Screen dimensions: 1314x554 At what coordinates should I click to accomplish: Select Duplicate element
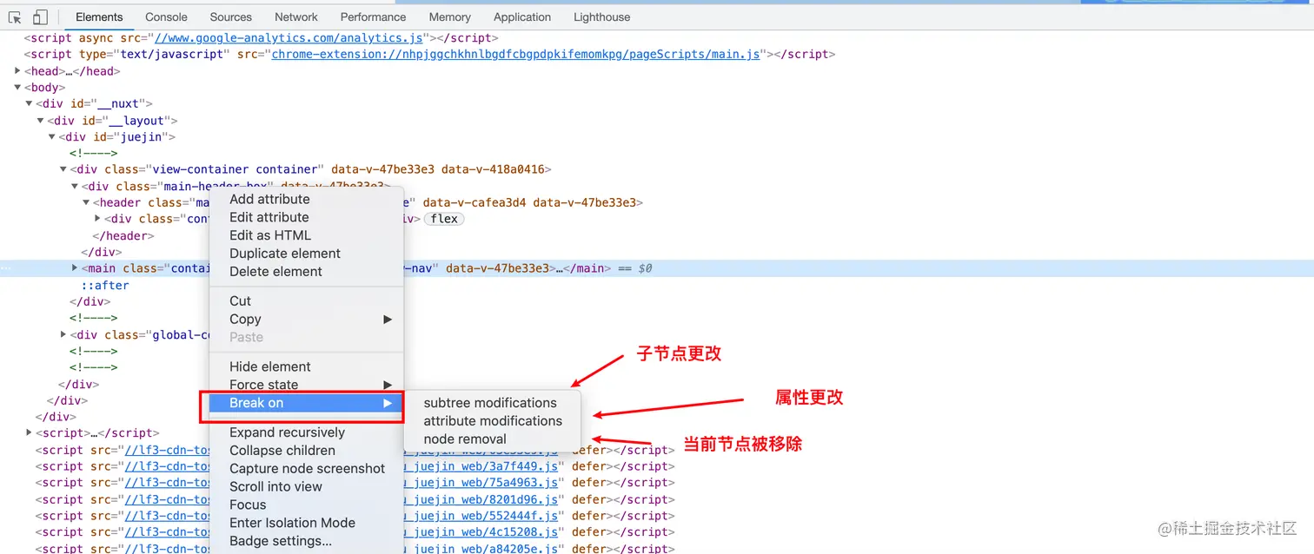285,254
